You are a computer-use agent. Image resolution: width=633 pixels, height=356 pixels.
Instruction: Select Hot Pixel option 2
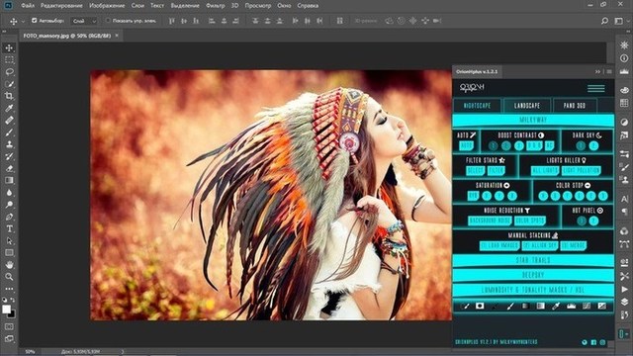pyautogui.click(x=593, y=221)
